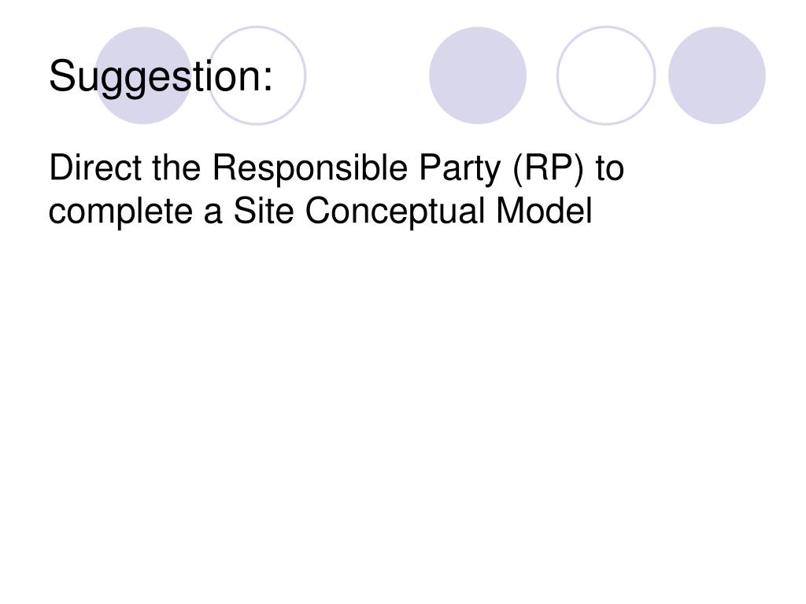Image resolution: width=806 pixels, height=604 pixels.
Task: Select the middle filled lavender circle
Action: [478, 75]
